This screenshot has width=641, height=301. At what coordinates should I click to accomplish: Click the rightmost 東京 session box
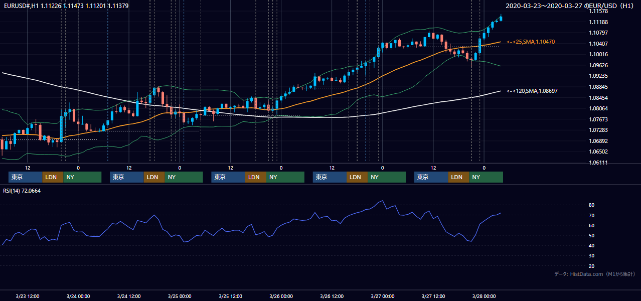pyautogui.click(x=431, y=177)
